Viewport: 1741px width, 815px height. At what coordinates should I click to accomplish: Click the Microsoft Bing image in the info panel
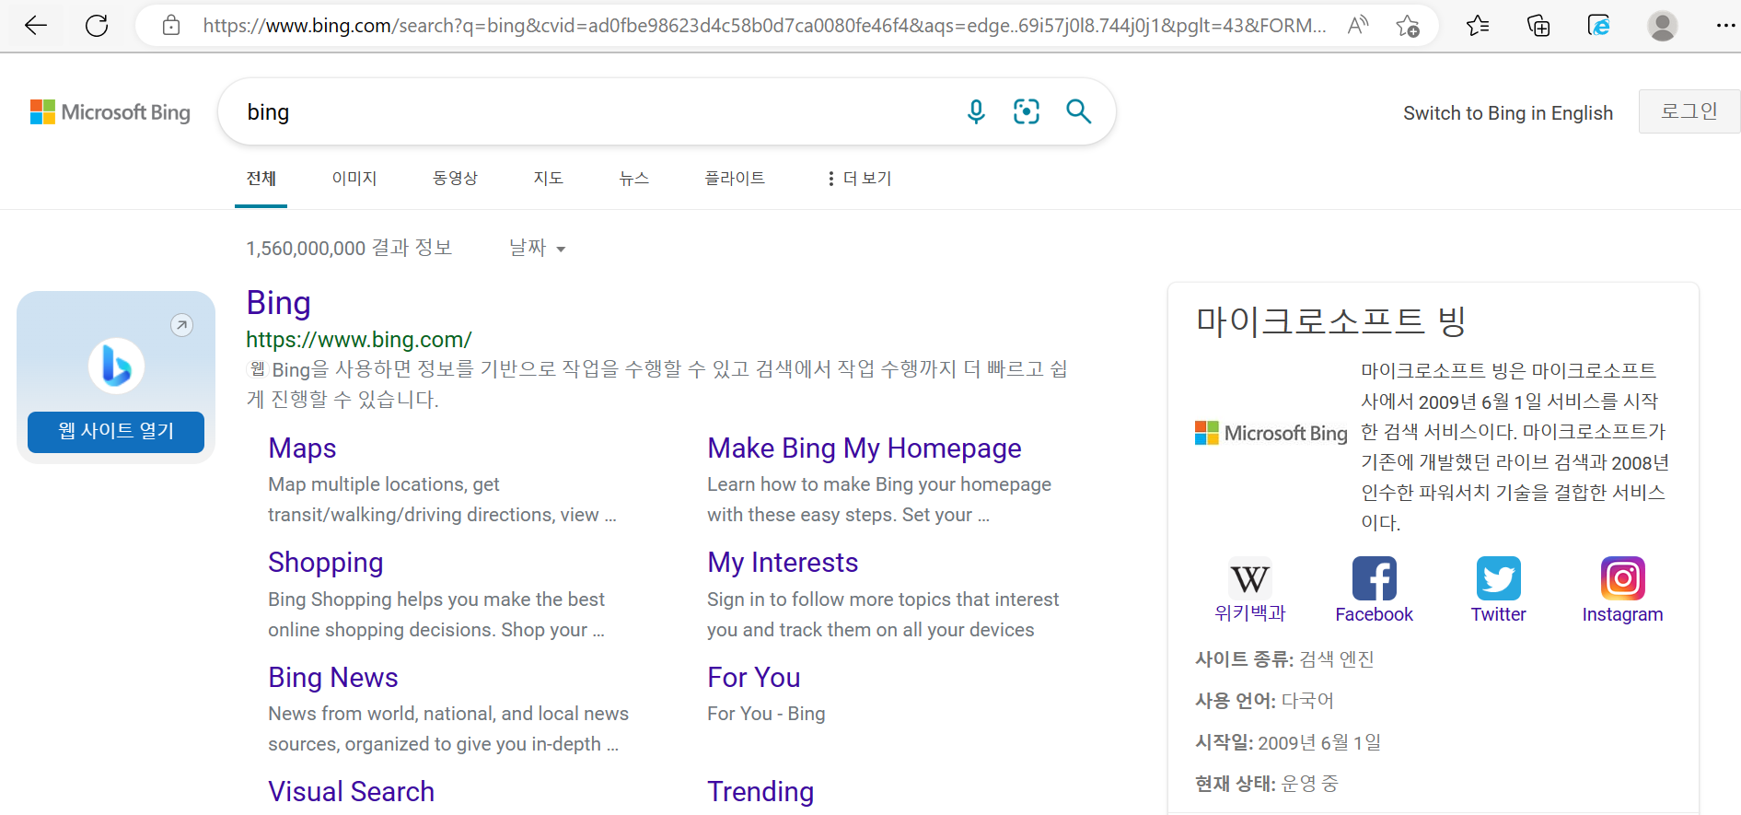coord(1271,433)
